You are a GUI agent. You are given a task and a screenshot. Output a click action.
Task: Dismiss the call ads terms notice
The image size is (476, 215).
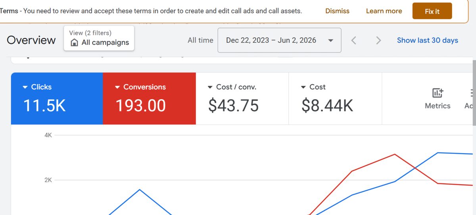coord(337,11)
